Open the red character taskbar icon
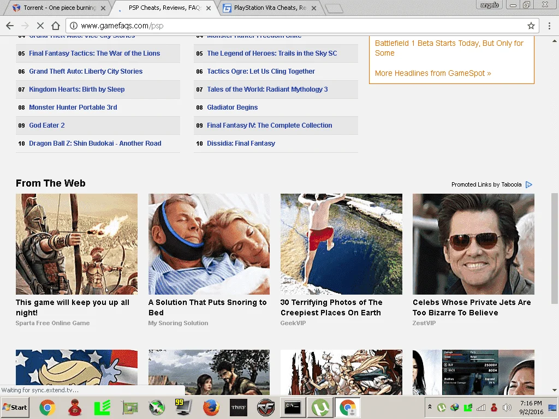This screenshot has height=419, width=559. 75,407
